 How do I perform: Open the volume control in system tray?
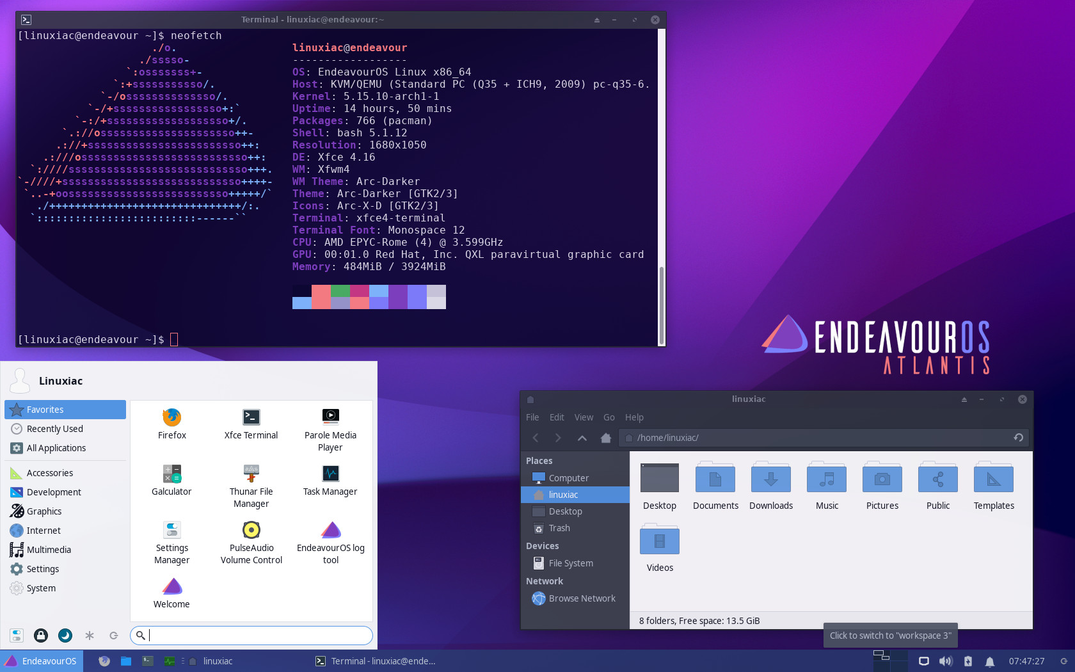pos(946,661)
